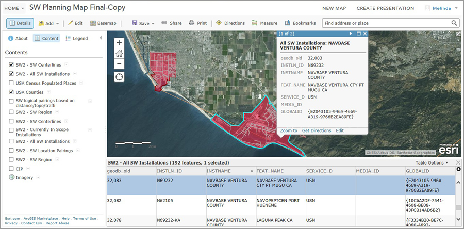The height and width of the screenshot is (229, 464).
Task: Switch to the About tab
Action: point(18,38)
